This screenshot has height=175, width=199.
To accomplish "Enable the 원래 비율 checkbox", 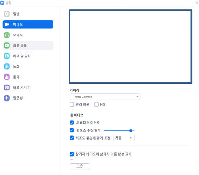I will coord(72,105).
